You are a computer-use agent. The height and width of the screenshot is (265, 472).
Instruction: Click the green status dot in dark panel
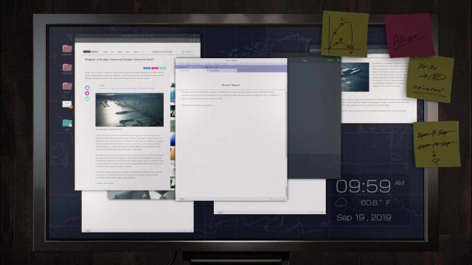pos(338,60)
